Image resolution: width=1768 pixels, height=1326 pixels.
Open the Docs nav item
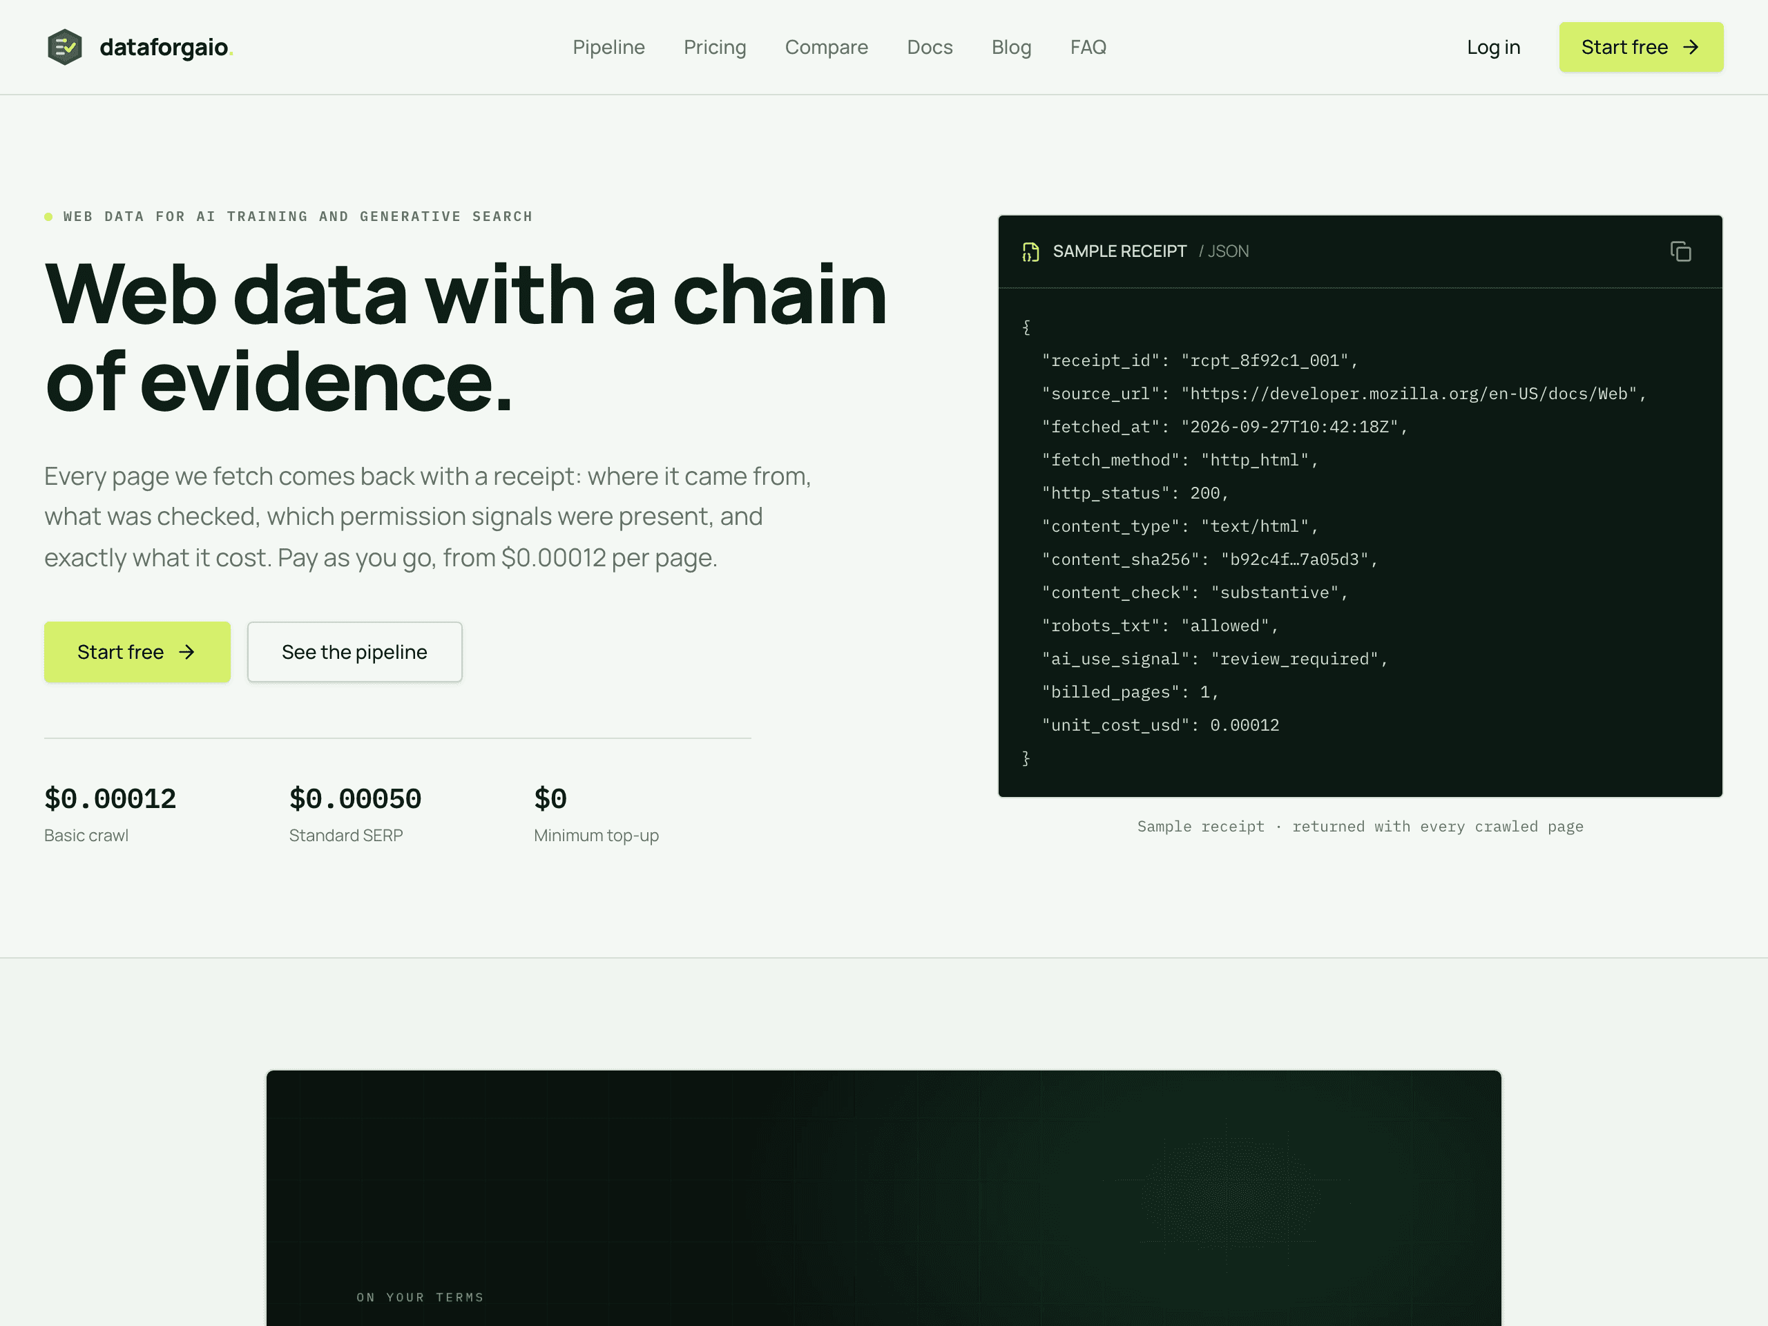pos(930,47)
